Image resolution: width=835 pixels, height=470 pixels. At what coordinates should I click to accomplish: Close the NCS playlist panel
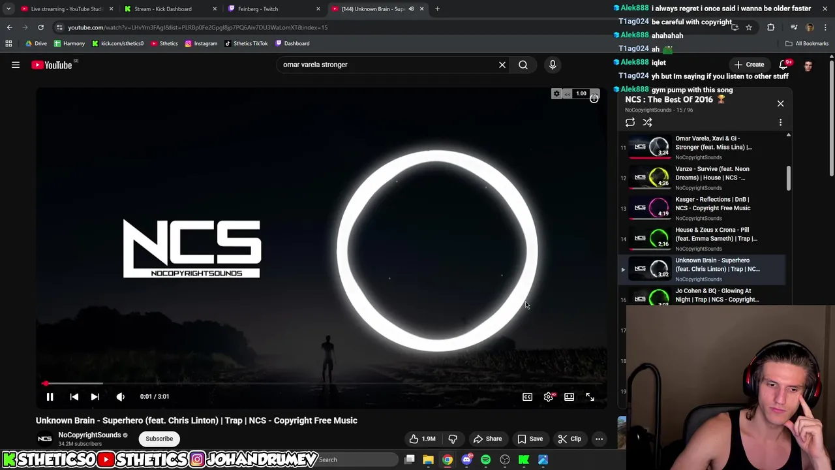coord(780,103)
